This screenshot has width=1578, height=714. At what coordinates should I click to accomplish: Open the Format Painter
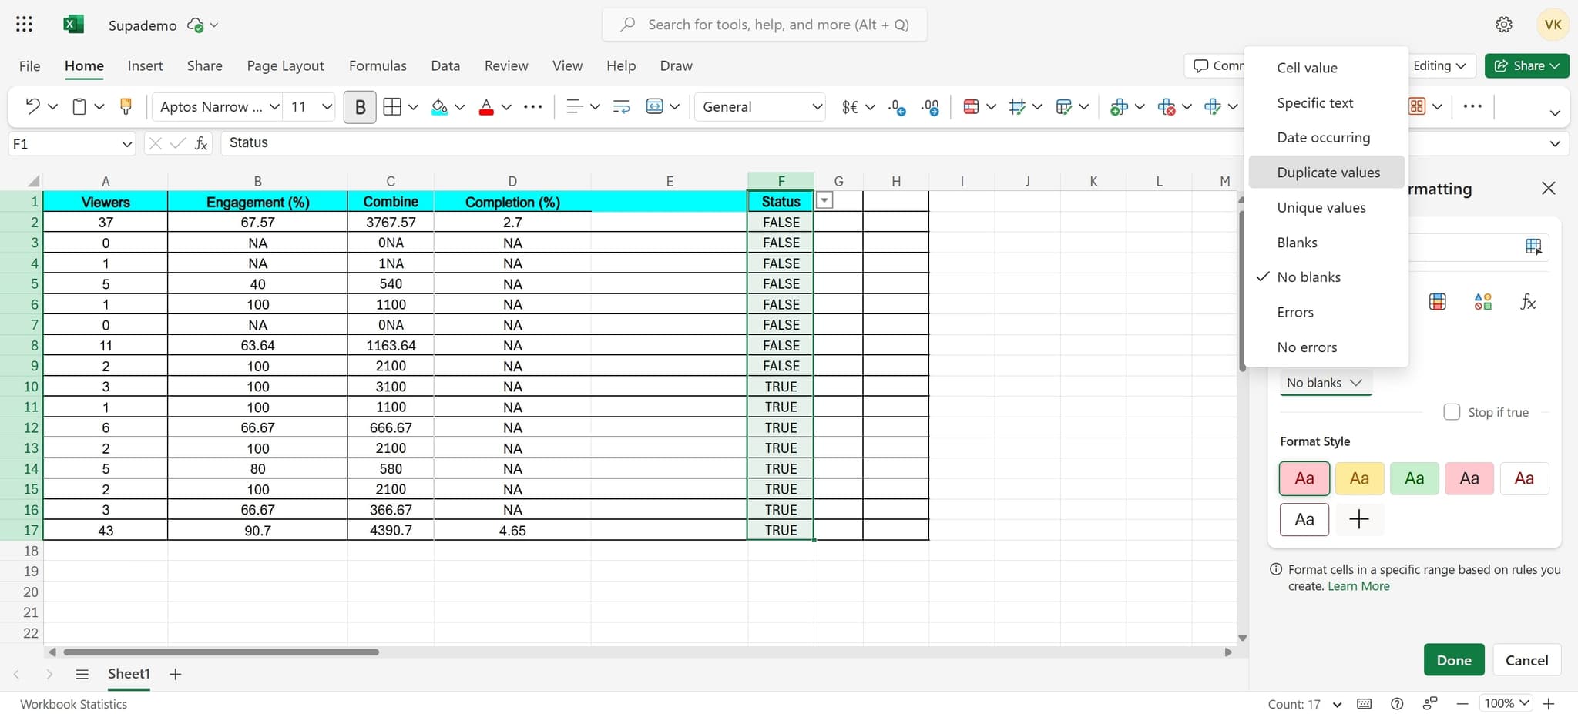125,106
